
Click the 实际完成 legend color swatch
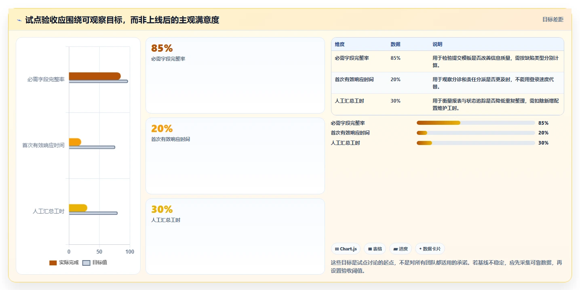(x=53, y=263)
